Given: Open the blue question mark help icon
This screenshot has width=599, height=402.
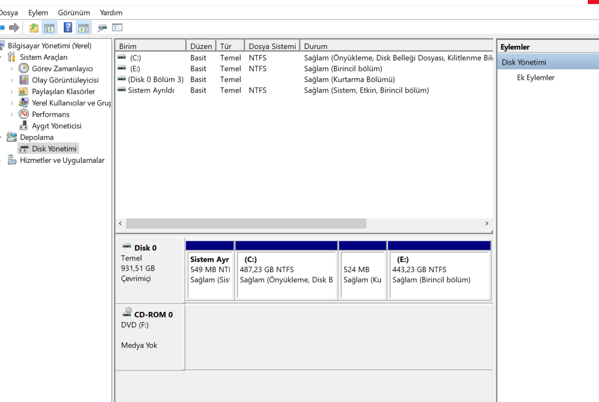Looking at the screenshot, I should point(68,27).
